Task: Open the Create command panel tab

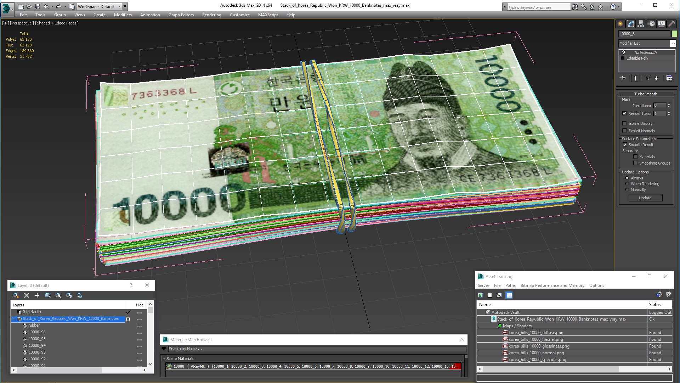Action: click(x=620, y=24)
